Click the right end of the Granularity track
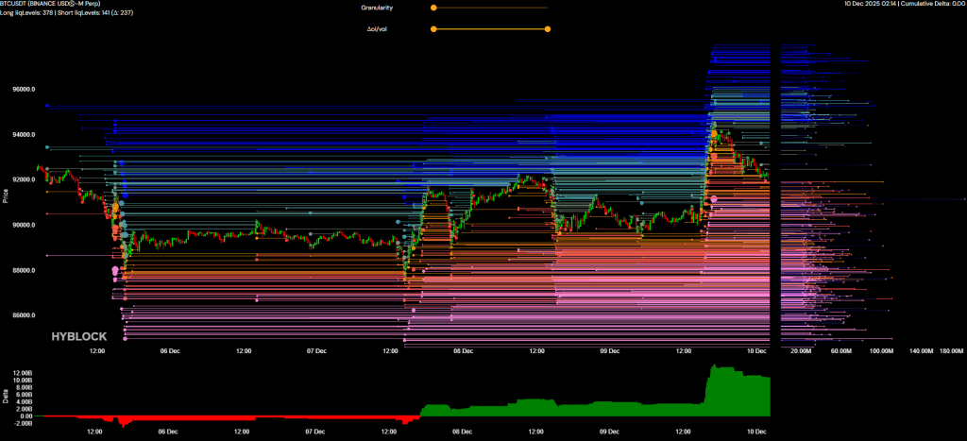Screen dimensions: 967x441 (x=547, y=8)
